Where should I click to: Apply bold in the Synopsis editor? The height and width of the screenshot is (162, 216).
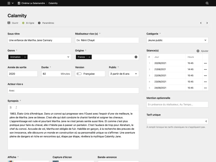[11, 107]
